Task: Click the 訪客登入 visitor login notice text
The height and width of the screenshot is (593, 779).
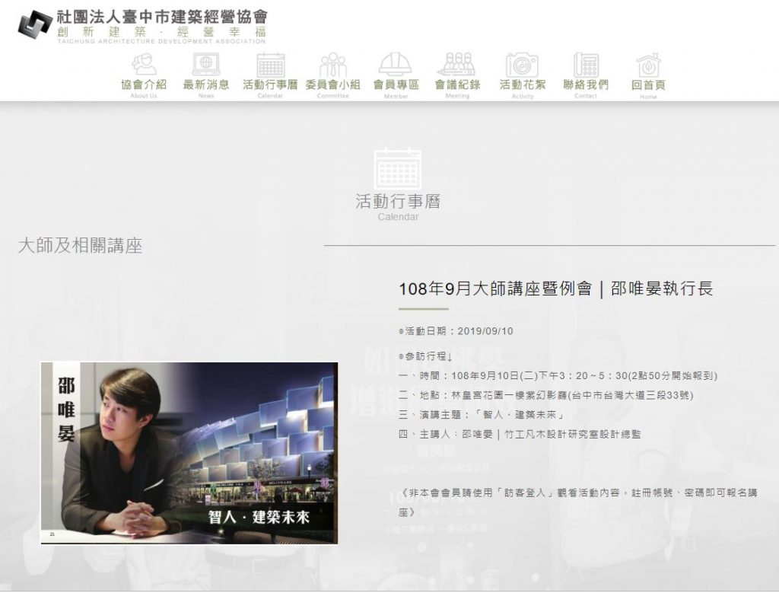Action: (x=578, y=499)
